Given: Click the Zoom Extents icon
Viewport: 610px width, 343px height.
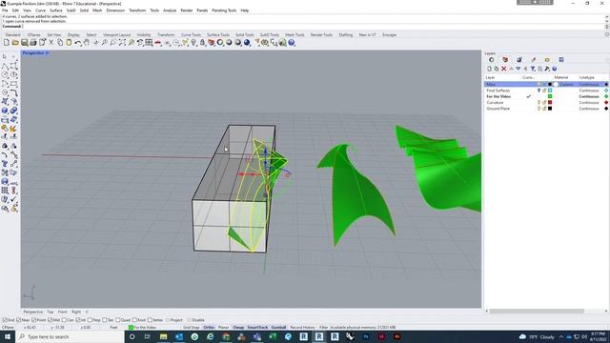Looking at the screenshot, I should [122, 43].
